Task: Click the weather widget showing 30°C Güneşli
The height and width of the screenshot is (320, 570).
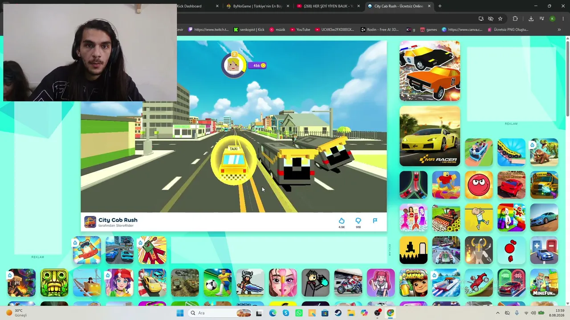Action: (x=16, y=313)
